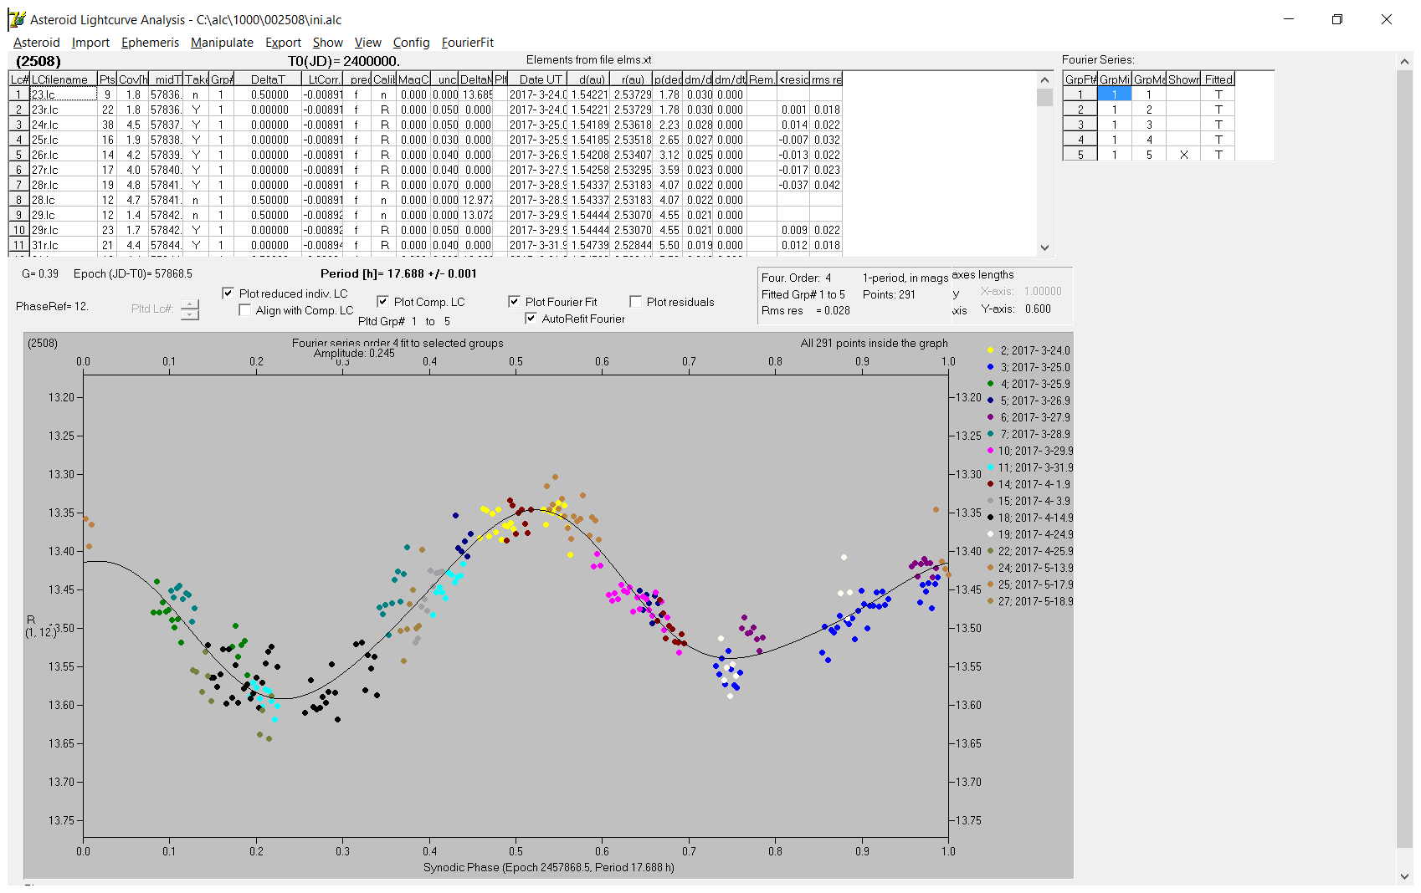This screenshot has height=893, width=1421.
Task: Open the FourierFit menu
Action: [x=468, y=43]
